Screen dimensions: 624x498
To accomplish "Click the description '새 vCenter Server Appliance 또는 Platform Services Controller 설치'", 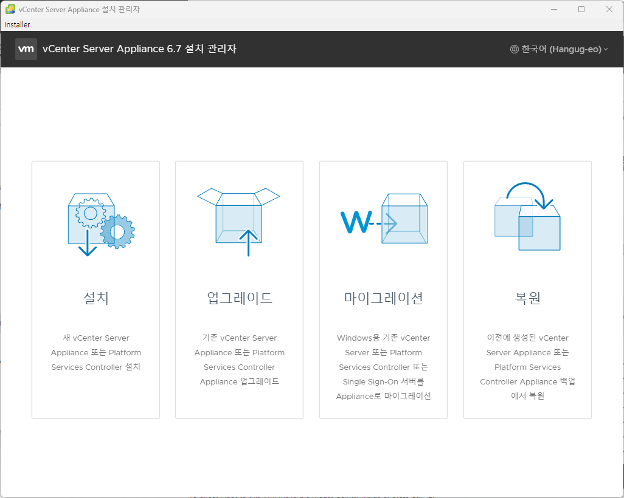I will click(96, 352).
